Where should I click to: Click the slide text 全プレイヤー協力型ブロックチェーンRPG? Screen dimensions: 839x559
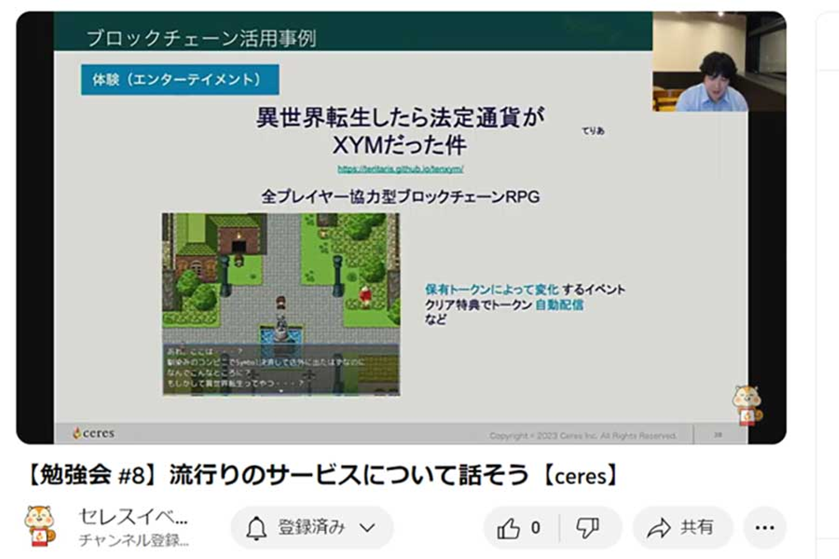click(400, 196)
